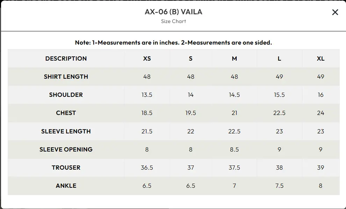Click the shoulder value for size XS
The height and width of the screenshot is (209, 346).
147,95
